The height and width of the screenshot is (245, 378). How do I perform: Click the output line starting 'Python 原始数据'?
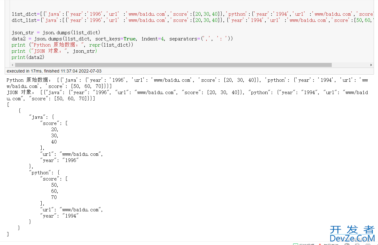[x=187, y=80]
